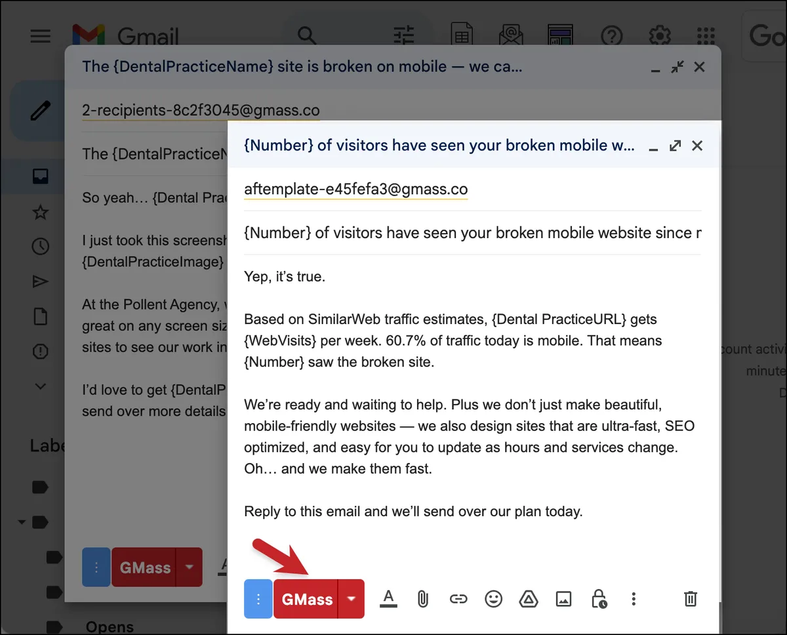Image resolution: width=787 pixels, height=635 pixels.
Task: Open GMass dropdown arrow in back compose window
Action: tap(190, 567)
